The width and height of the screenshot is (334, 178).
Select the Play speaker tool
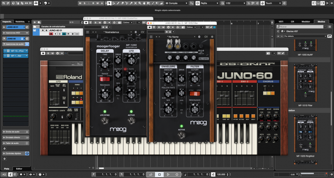158,3
